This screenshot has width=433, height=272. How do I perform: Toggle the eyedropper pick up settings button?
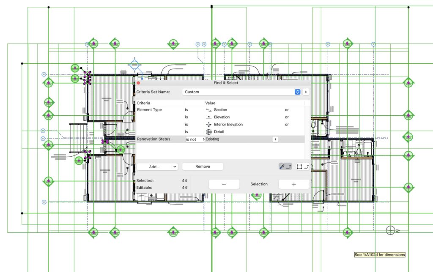285,167
